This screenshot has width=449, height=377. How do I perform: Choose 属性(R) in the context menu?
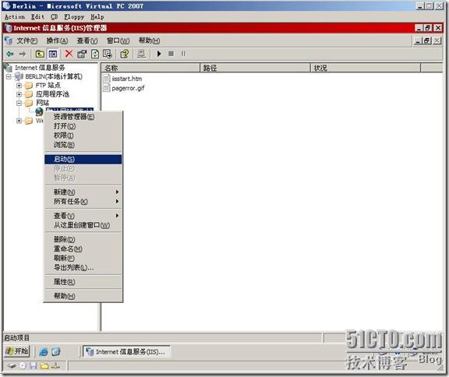coord(83,282)
